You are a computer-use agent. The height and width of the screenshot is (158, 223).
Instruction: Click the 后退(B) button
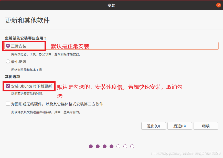179,126
